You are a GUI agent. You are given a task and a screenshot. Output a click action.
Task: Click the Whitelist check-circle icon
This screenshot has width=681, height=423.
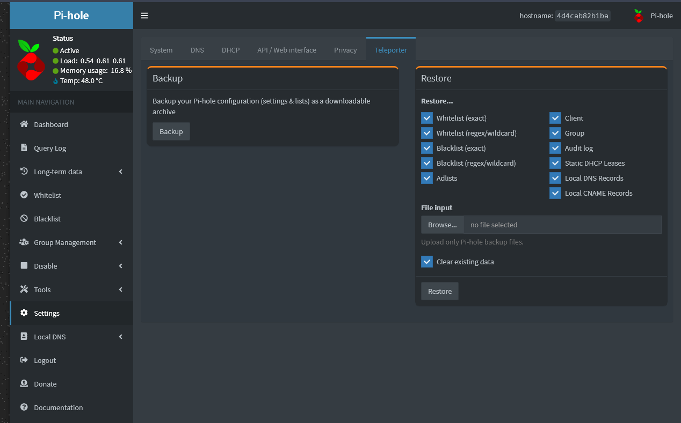click(24, 195)
